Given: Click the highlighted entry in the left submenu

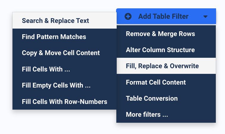Looking at the screenshot, I should pos(64,20).
